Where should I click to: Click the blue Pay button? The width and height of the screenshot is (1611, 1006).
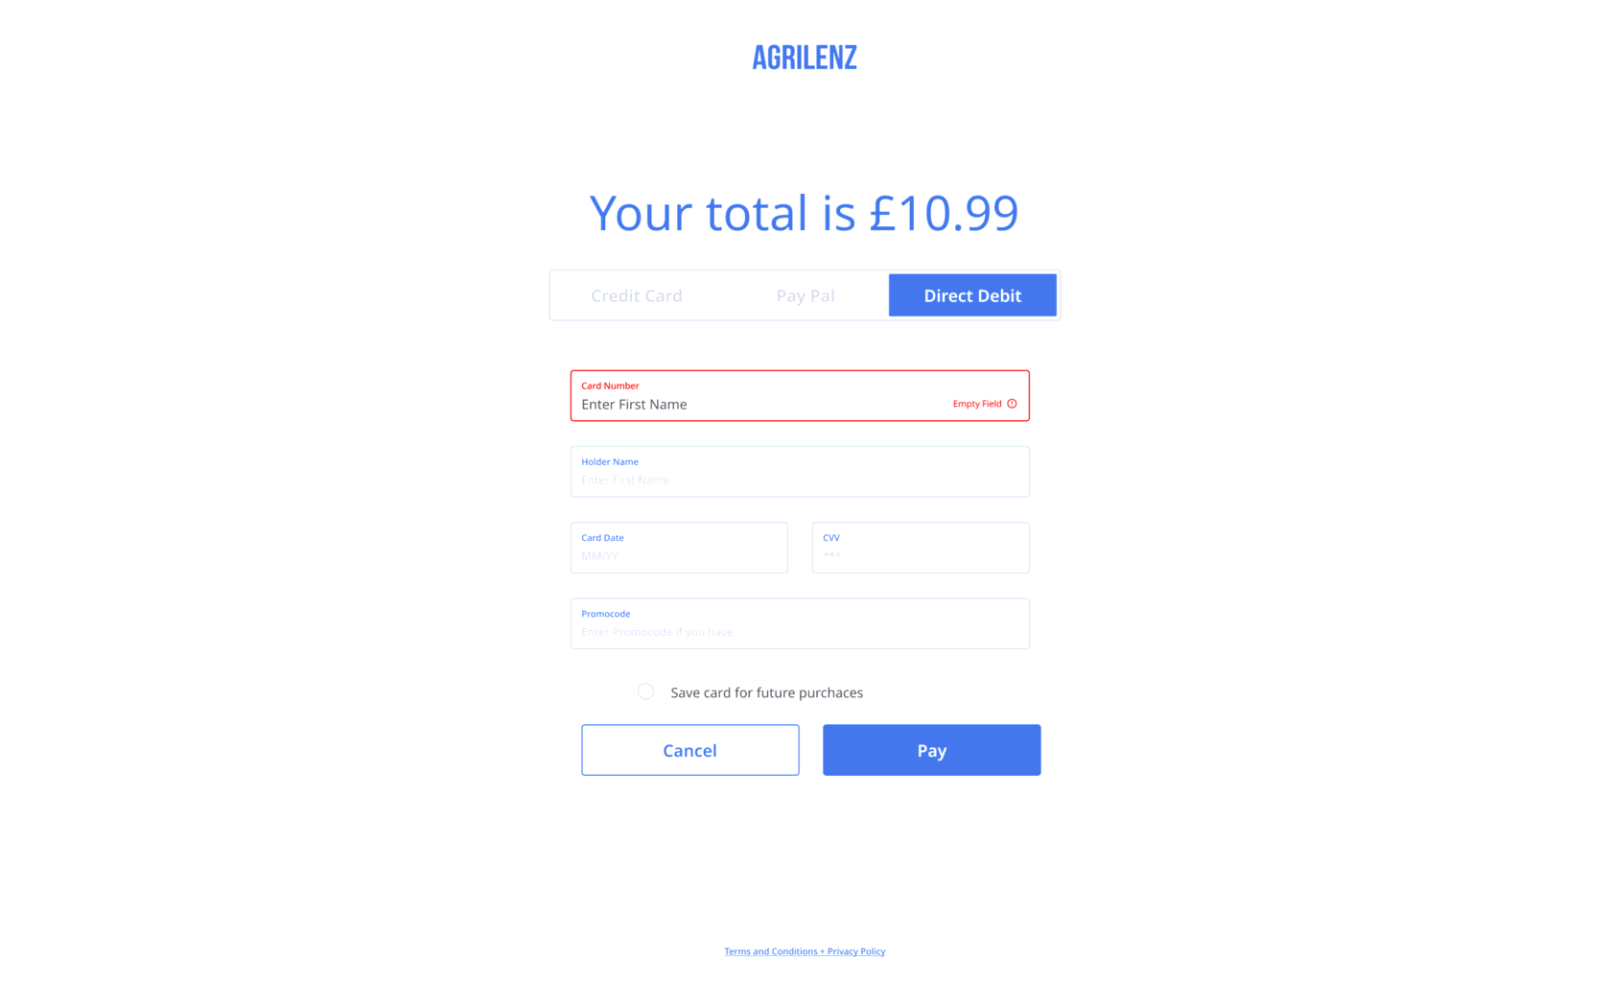931,750
